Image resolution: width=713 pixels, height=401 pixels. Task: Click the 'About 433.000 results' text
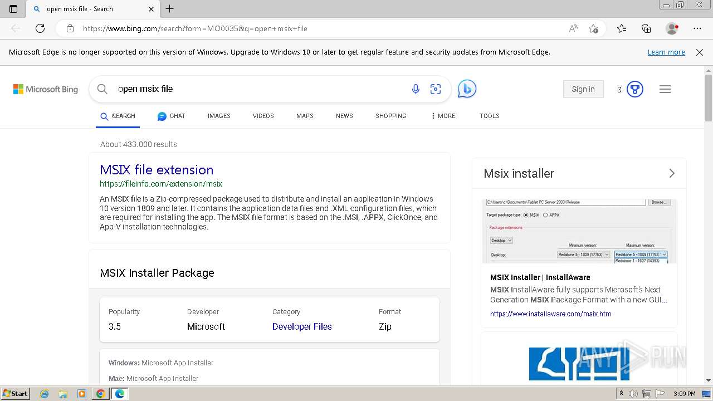click(139, 144)
